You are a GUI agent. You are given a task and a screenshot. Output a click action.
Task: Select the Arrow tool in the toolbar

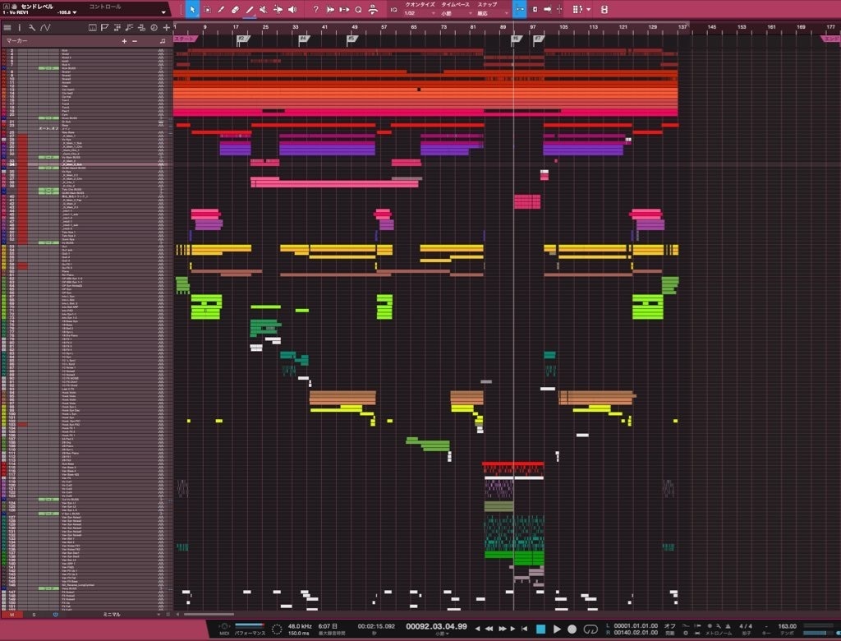point(192,9)
